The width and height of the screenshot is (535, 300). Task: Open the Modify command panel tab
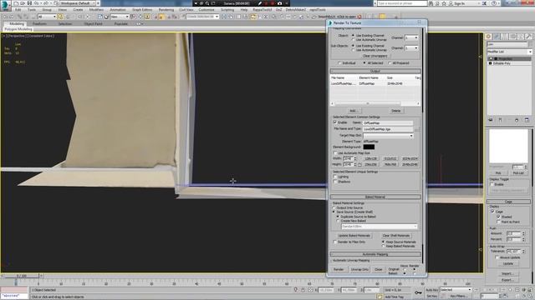497,36
